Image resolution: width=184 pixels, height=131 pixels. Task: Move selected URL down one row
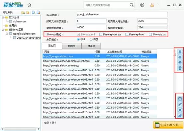[180, 63]
